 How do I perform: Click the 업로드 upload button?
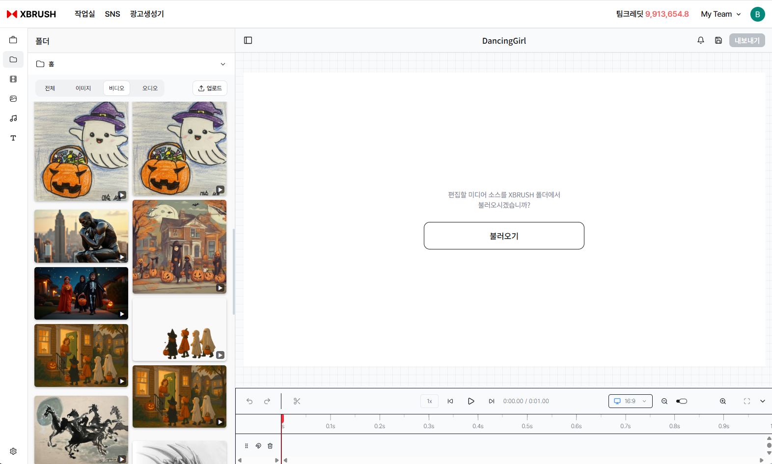[x=210, y=88]
